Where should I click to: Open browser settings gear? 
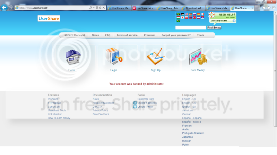click(x=274, y=8)
